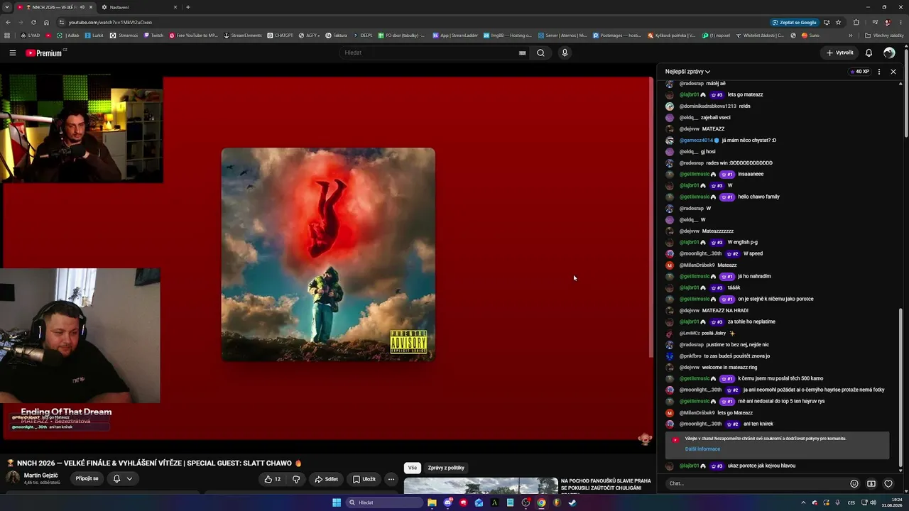Open the CHATGPT bookmark
Screen dimensions: 909x511
pos(280,35)
